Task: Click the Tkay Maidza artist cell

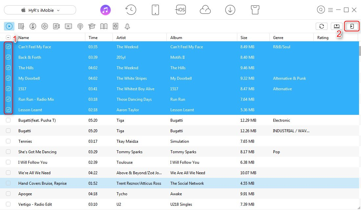Action: [x=127, y=141]
